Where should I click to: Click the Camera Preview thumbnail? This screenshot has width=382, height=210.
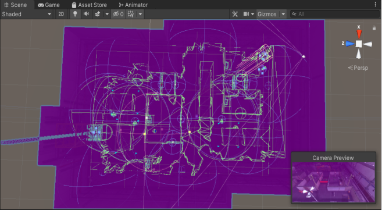333,182
